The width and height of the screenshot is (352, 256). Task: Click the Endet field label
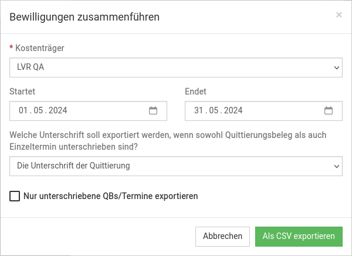pos(195,92)
